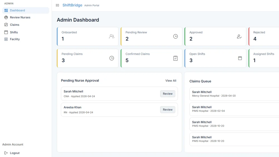Open the Open Shifts stat card
This screenshot has height=157, width=279.
tap(215, 58)
